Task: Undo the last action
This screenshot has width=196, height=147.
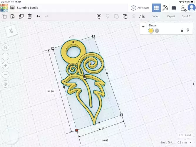Action: click(38, 16)
